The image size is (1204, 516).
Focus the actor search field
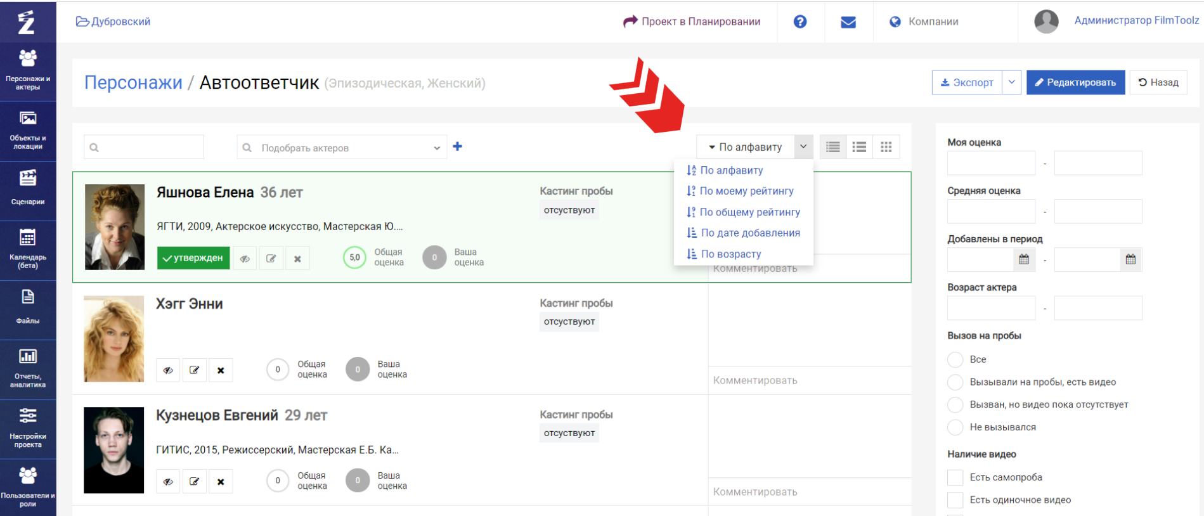click(144, 147)
